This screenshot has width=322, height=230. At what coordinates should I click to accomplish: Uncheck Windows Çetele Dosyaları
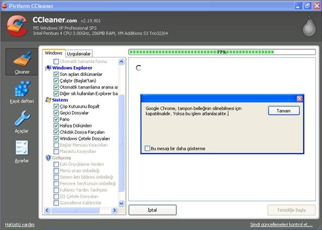pos(56,139)
